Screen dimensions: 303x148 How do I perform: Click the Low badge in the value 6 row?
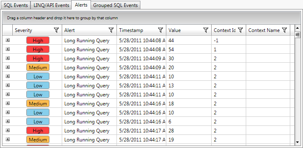[38, 122]
